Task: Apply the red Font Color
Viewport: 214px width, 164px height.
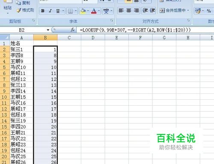Action: (94, 11)
